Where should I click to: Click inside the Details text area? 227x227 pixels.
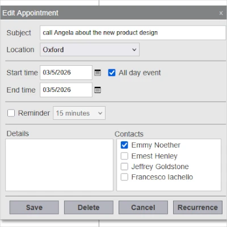tap(59, 165)
